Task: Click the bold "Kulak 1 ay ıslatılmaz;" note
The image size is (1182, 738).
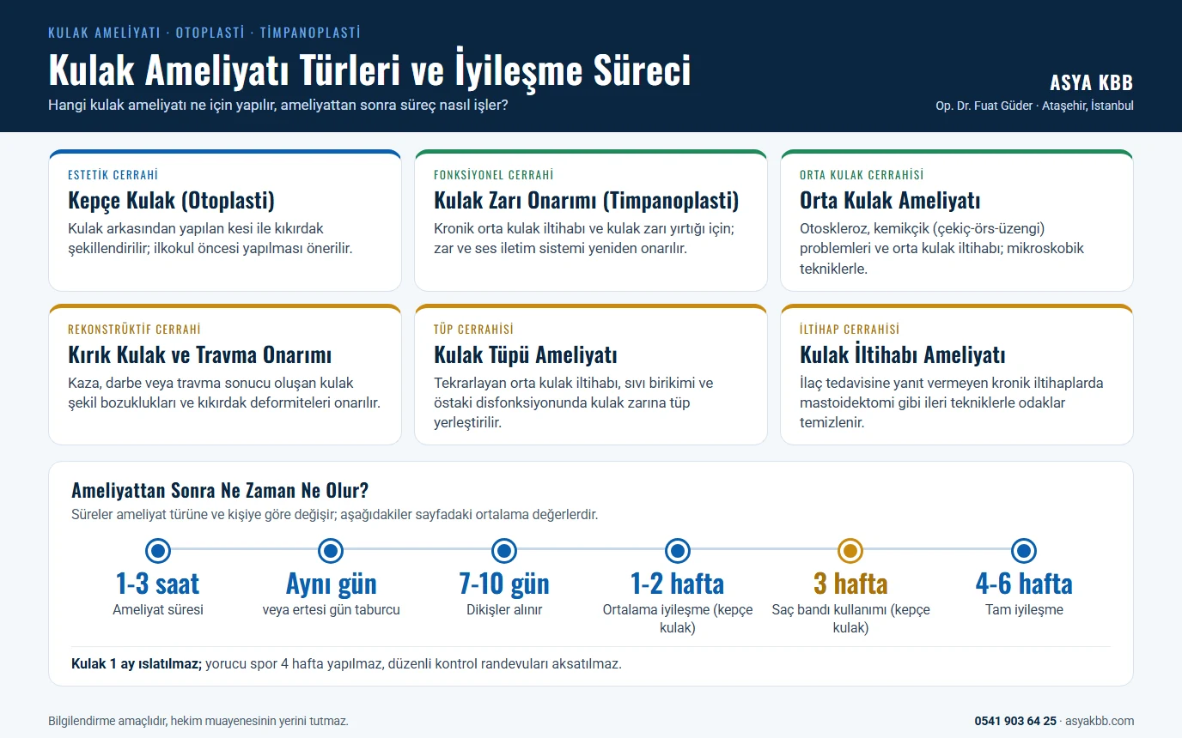Action: [x=137, y=664]
